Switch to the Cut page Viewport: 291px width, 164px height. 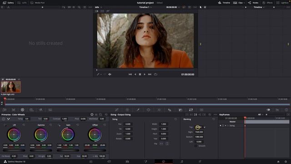[x=109, y=162]
